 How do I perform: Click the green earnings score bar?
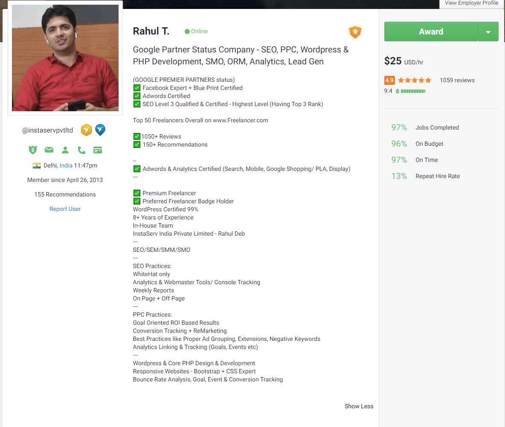point(413,91)
